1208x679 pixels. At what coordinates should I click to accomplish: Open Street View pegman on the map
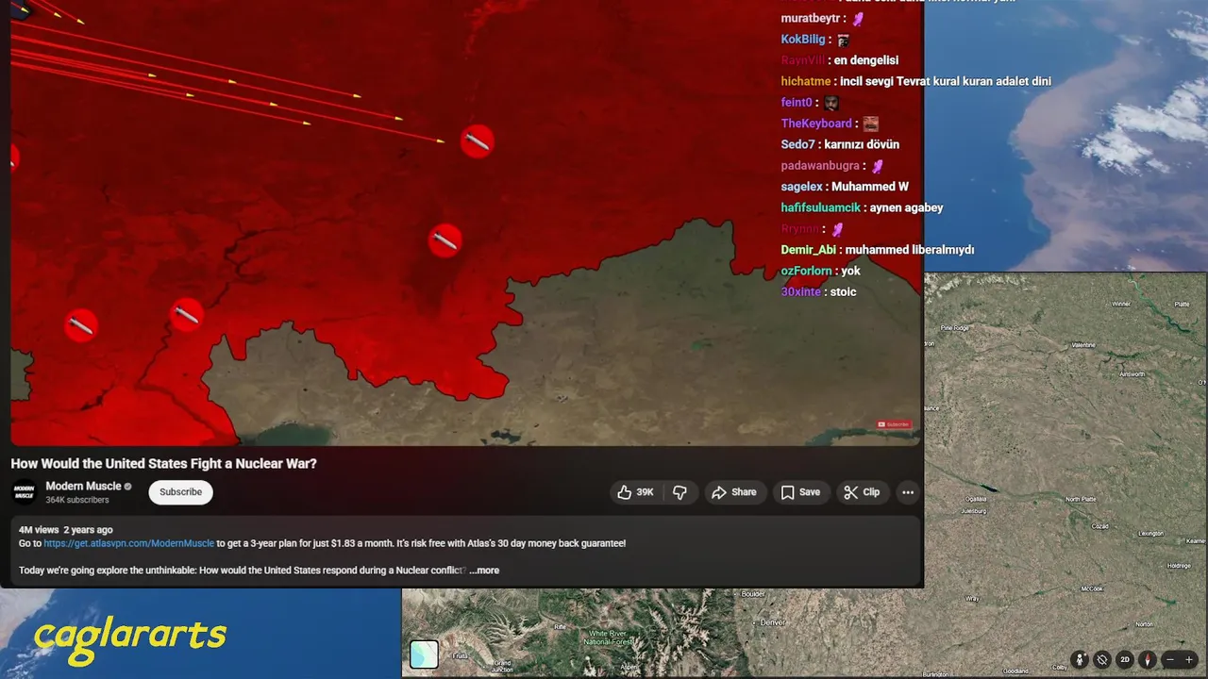coord(1080,660)
